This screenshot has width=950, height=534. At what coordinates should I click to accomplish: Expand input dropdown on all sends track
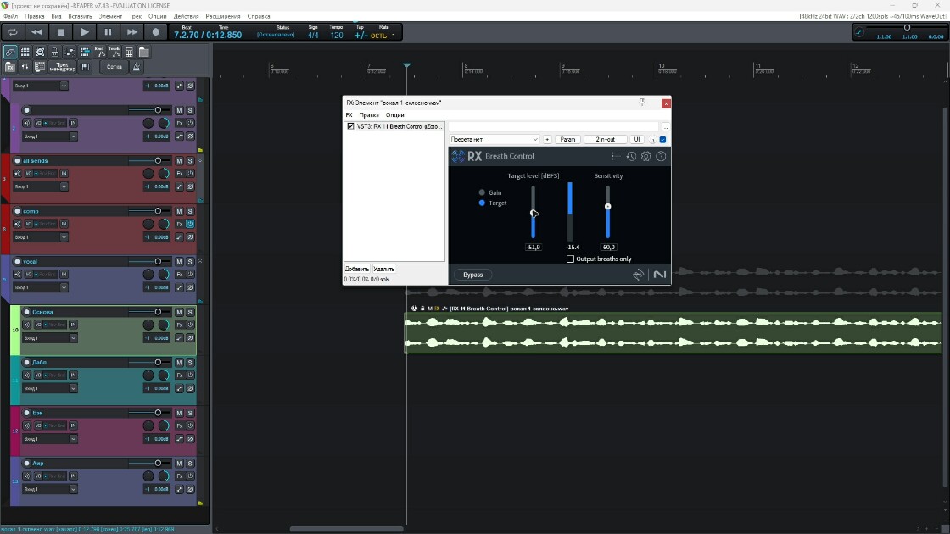click(x=64, y=187)
